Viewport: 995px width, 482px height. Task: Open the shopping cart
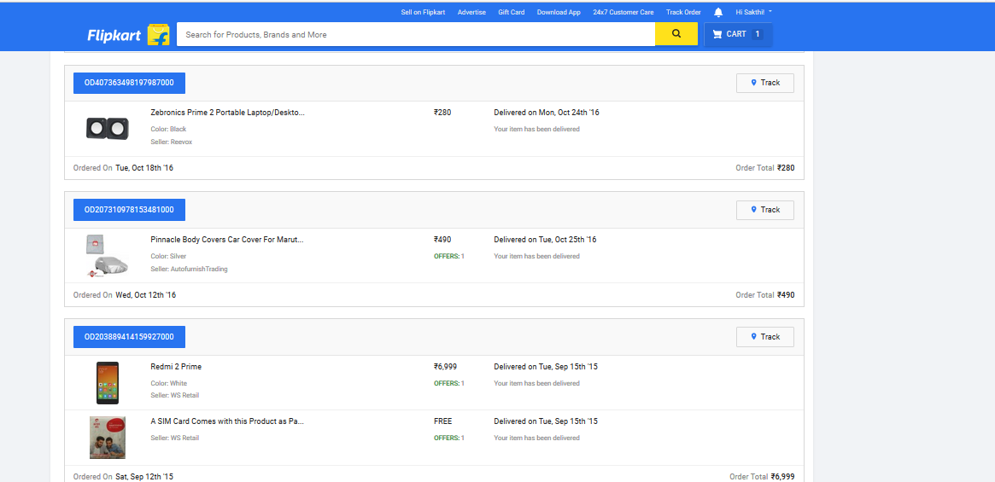(x=738, y=34)
